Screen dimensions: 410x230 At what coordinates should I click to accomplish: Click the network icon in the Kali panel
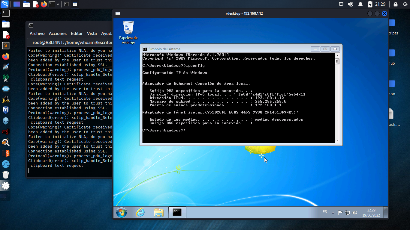[341, 4]
